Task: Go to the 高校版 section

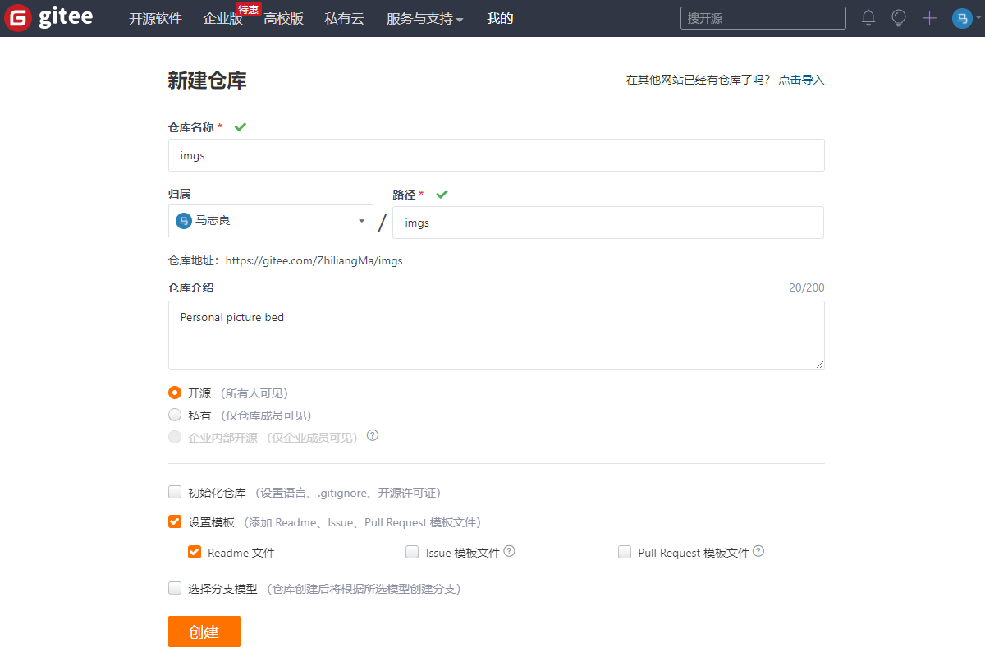Action: (283, 18)
